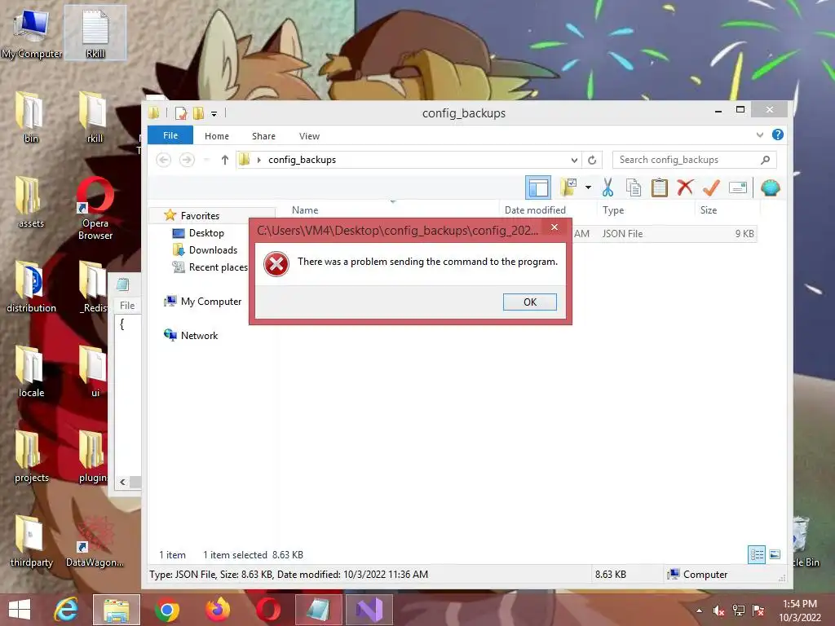Open File Explorer taskbar button
835x626 pixels.
click(116, 610)
